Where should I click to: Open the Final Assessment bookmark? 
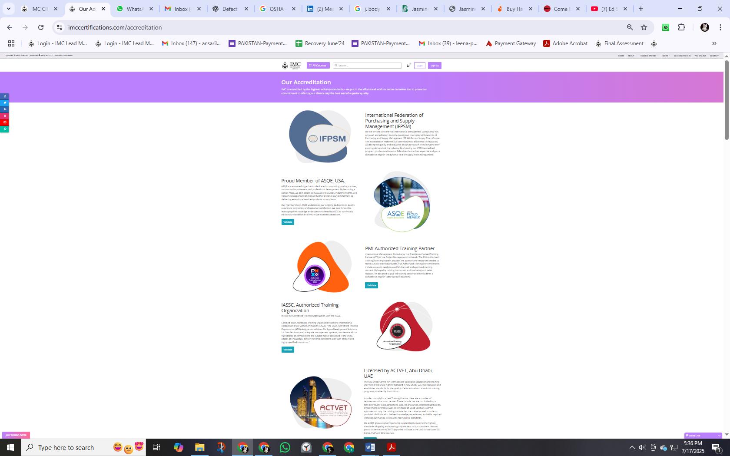(x=619, y=43)
